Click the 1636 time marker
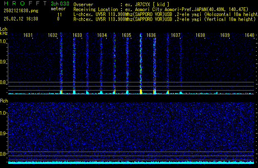Viewport: 258px width, 168px height. point(151,35)
